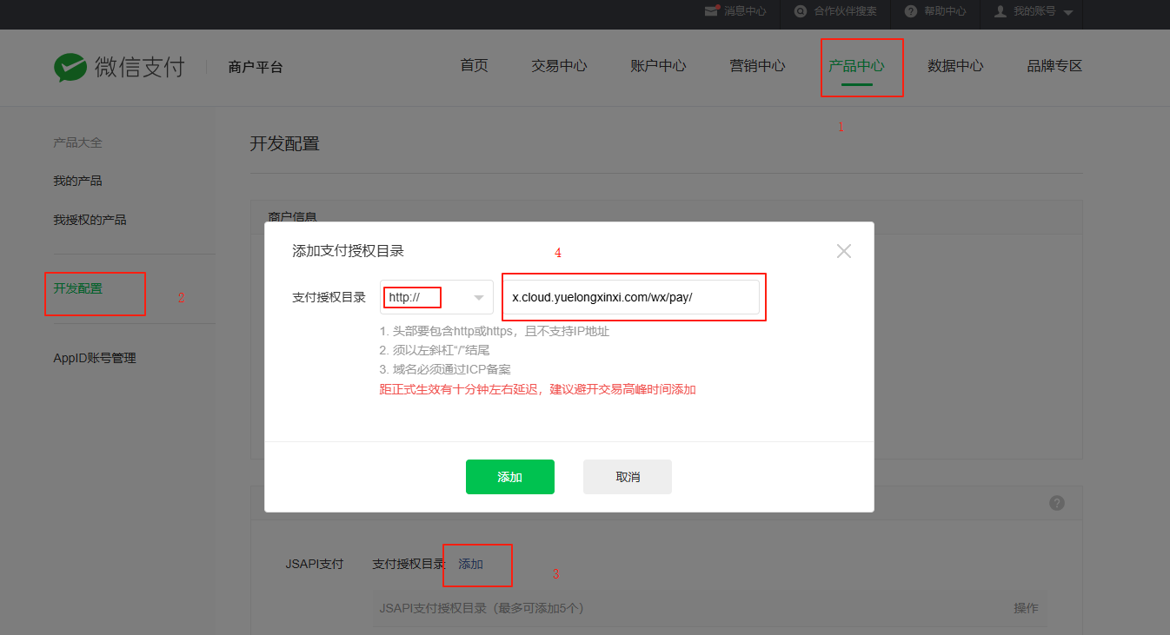Click the JSAPI支付授权目录 table header
The image size is (1170, 635).
pyautogui.click(x=481, y=608)
